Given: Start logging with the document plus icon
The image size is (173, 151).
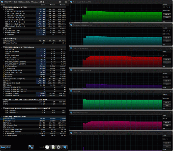Looking at the screenshot, I should [53, 147].
